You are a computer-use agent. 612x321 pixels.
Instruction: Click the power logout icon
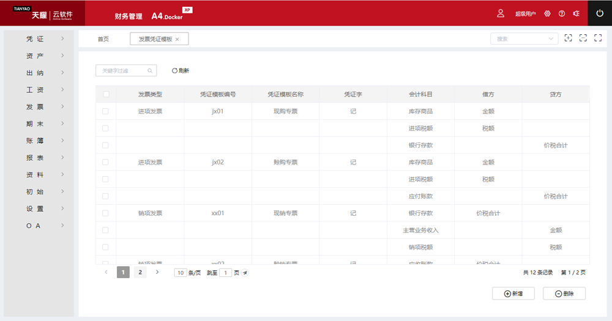coord(599,13)
